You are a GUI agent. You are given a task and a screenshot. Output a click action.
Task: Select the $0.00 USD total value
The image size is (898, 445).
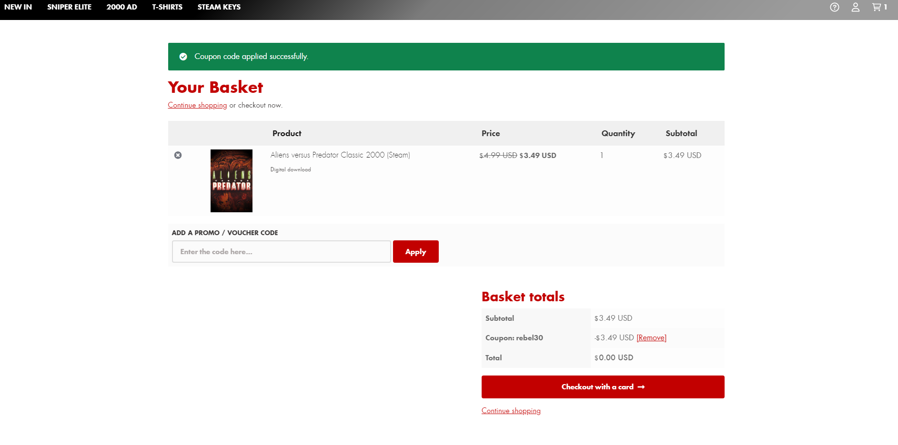614,357
